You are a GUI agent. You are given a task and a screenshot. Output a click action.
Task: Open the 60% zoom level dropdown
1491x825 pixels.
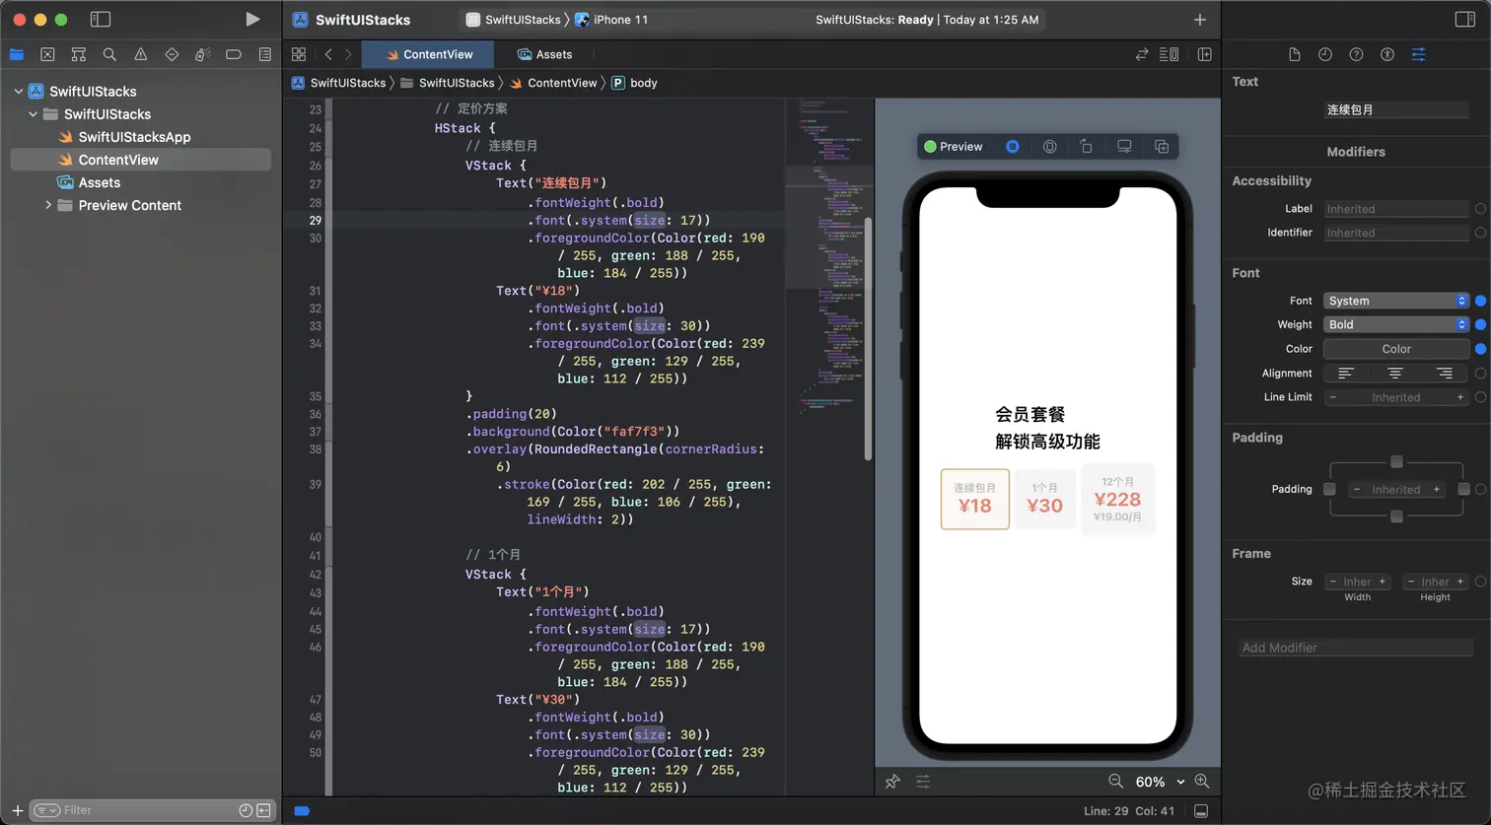tap(1161, 782)
